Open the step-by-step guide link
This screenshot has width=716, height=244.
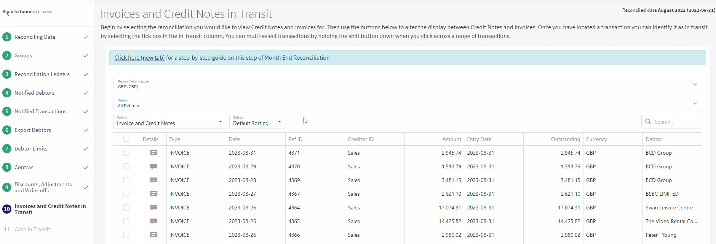139,58
